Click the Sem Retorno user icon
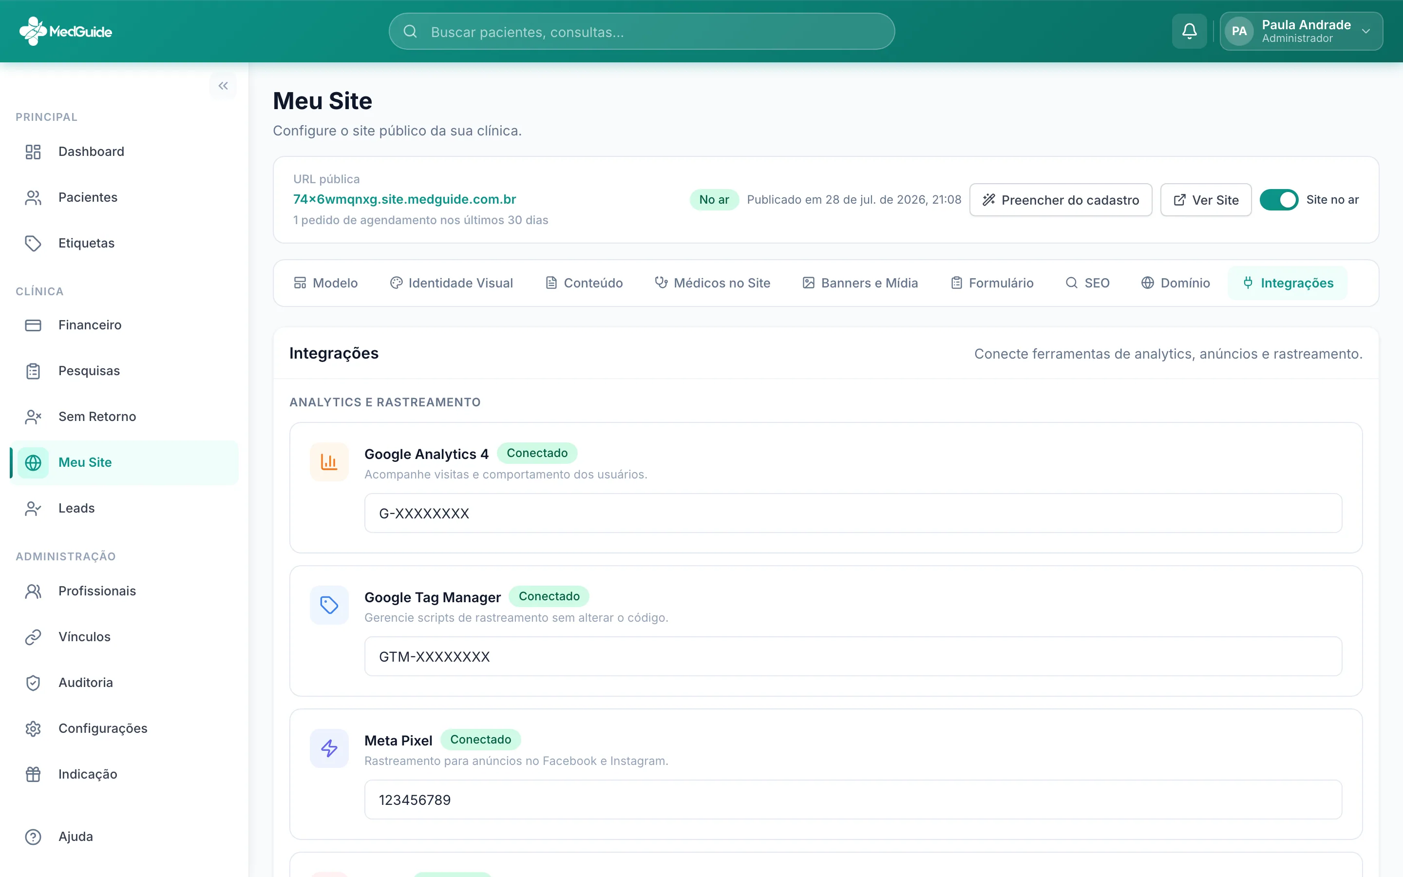This screenshot has height=877, width=1403. pos(33,417)
